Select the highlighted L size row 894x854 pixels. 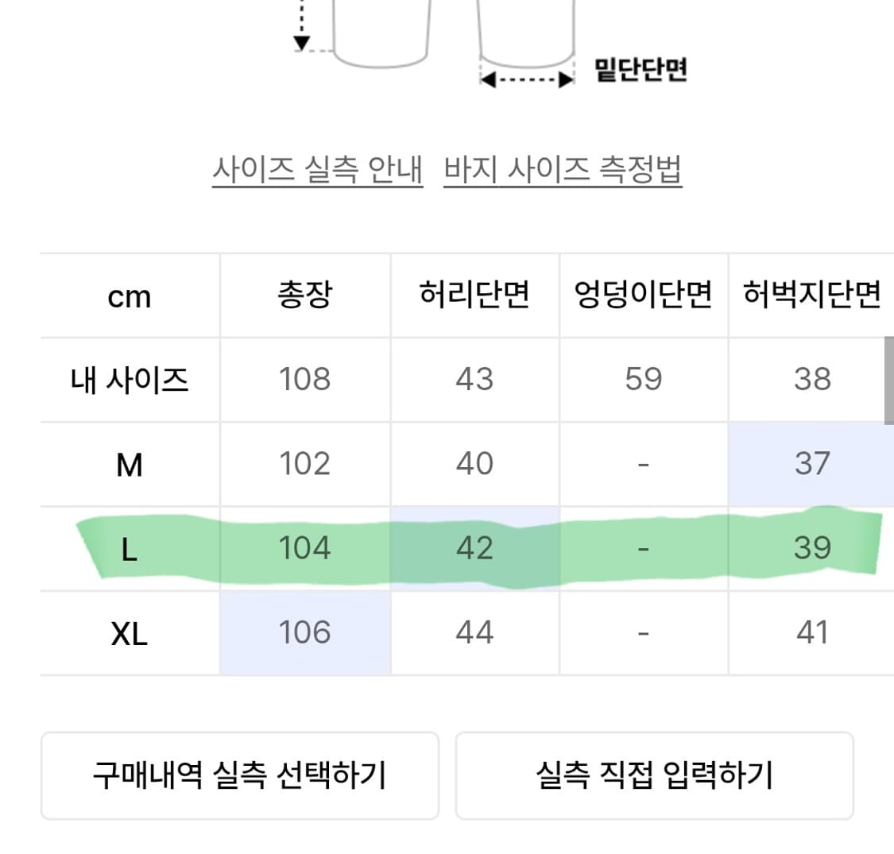tap(130, 547)
